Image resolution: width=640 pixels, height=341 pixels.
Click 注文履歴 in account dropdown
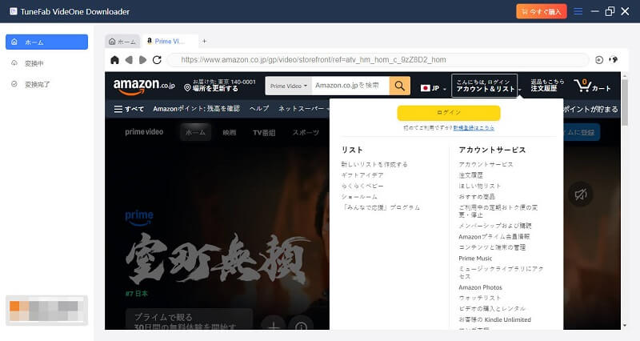coord(470,175)
